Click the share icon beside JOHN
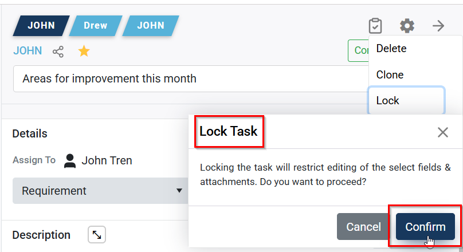463x252 pixels. 58,52
